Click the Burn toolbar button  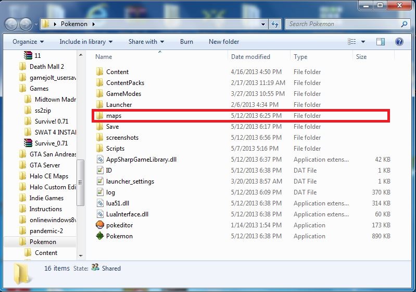click(186, 42)
